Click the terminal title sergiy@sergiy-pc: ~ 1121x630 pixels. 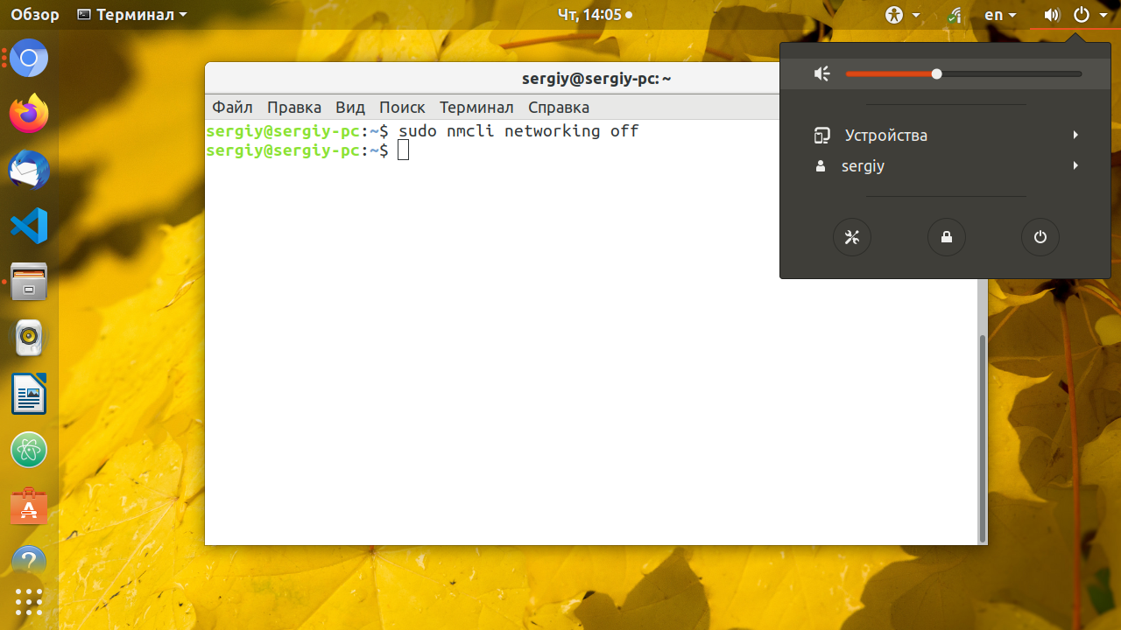596,79
